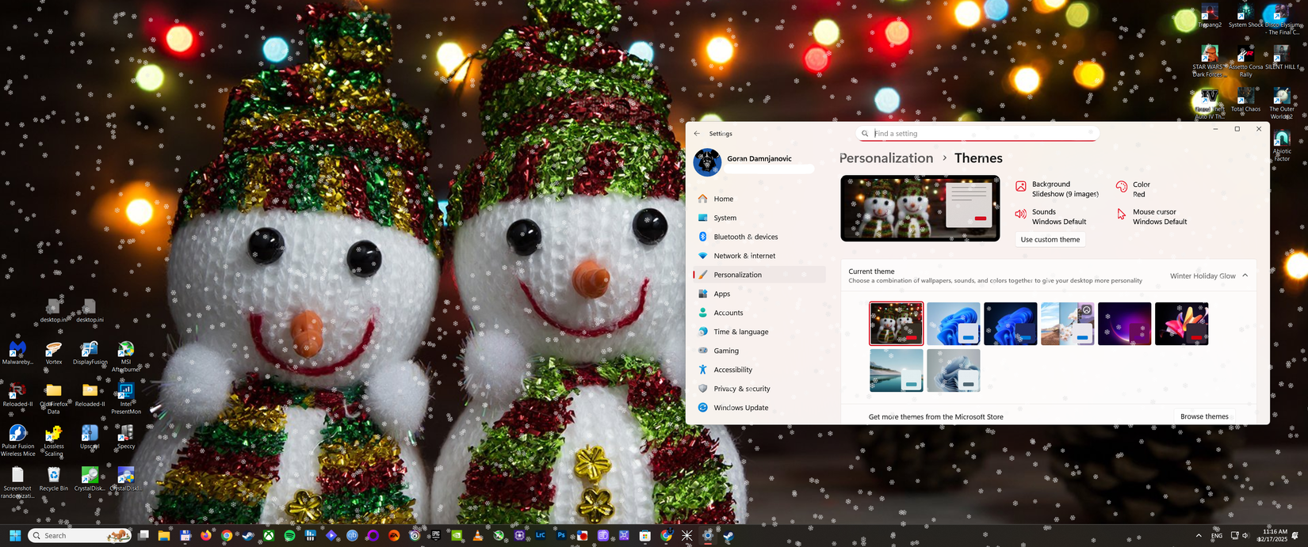Open Color Red theme setting
The image size is (1308, 547).
(x=1134, y=189)
